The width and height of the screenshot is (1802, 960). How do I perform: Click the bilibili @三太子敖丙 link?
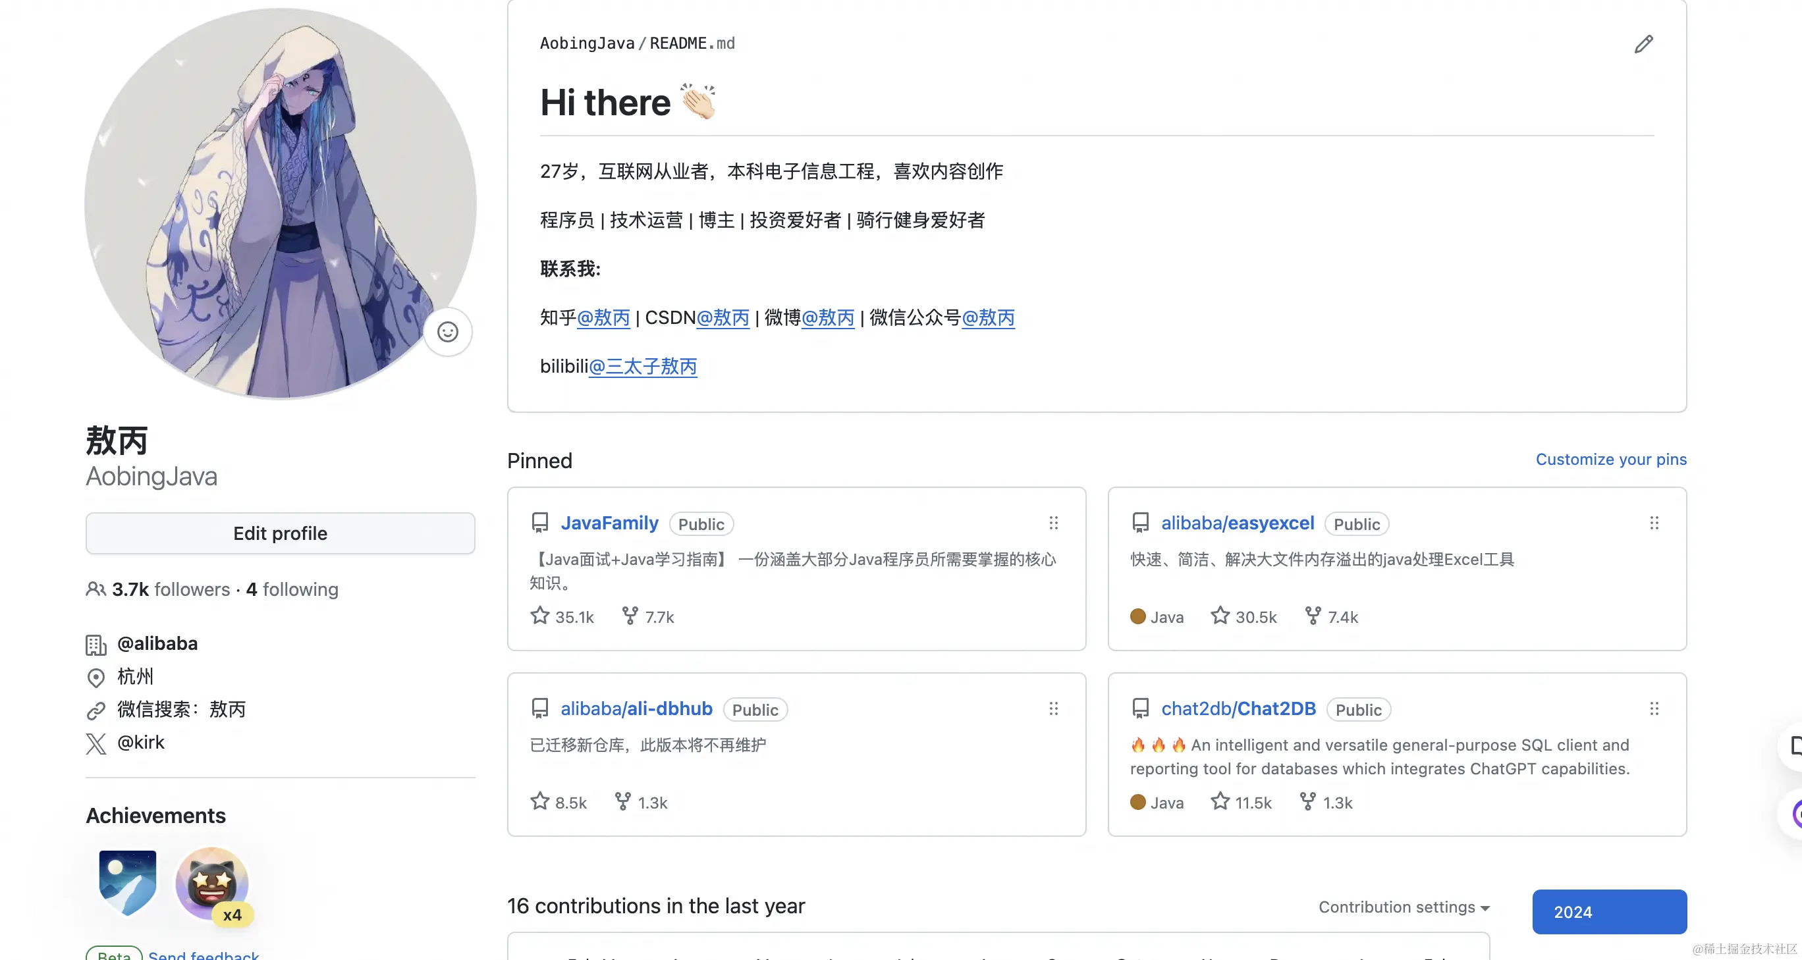pos(643,366)
